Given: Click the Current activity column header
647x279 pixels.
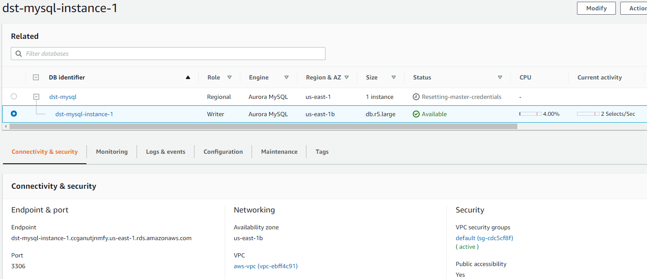Looking at the screenshot, I should click(x=599, y=78).
